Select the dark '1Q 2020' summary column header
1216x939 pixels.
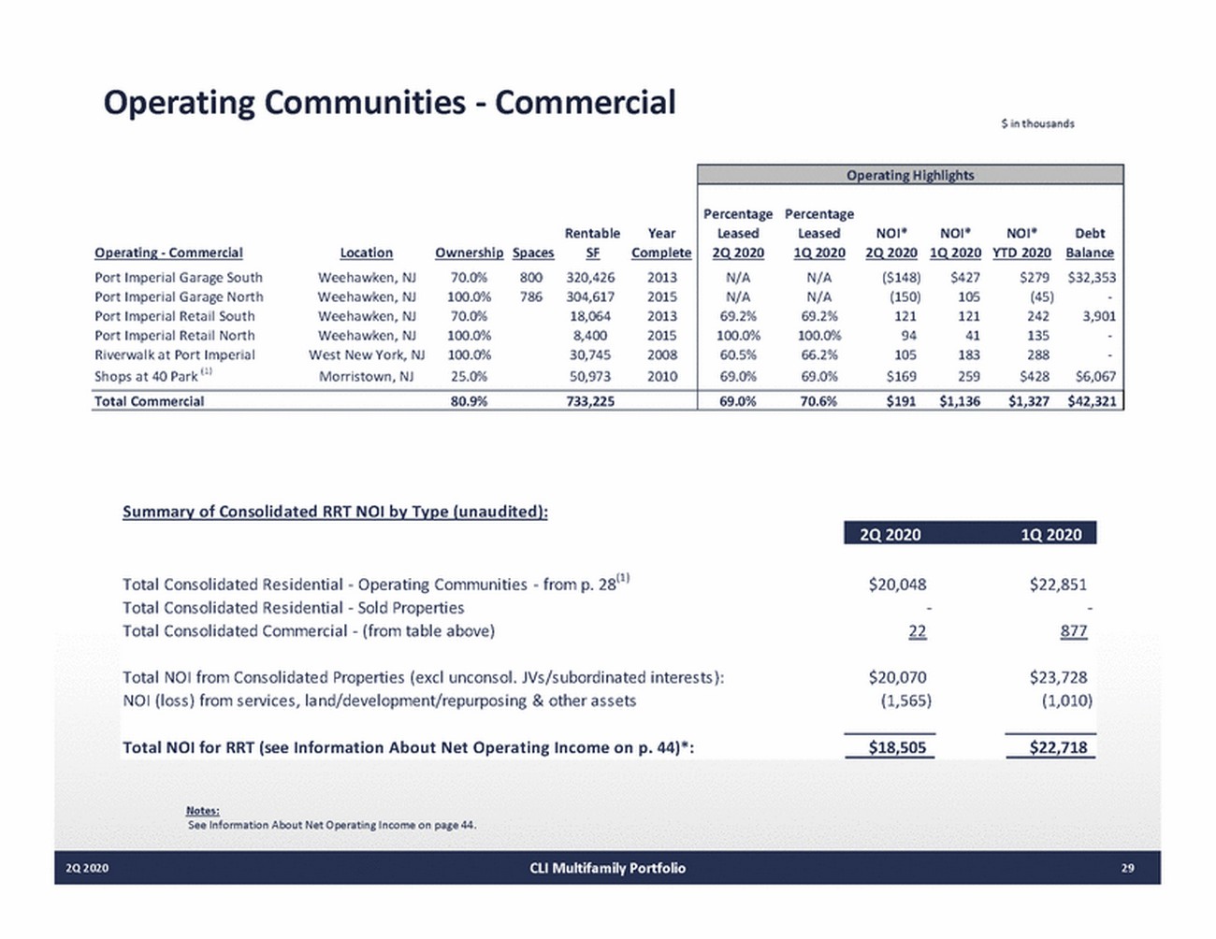(x=1050, y=534)
